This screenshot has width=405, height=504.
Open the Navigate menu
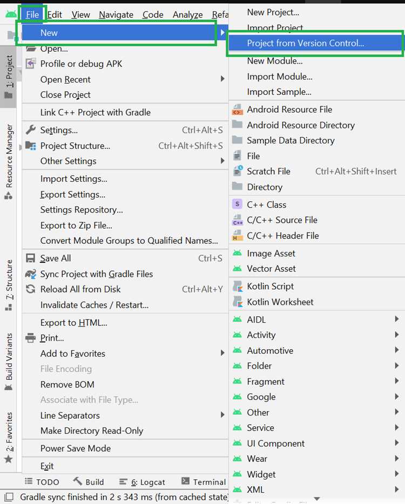click(116, 15)
